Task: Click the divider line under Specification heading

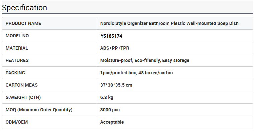Action: point(127,13)
